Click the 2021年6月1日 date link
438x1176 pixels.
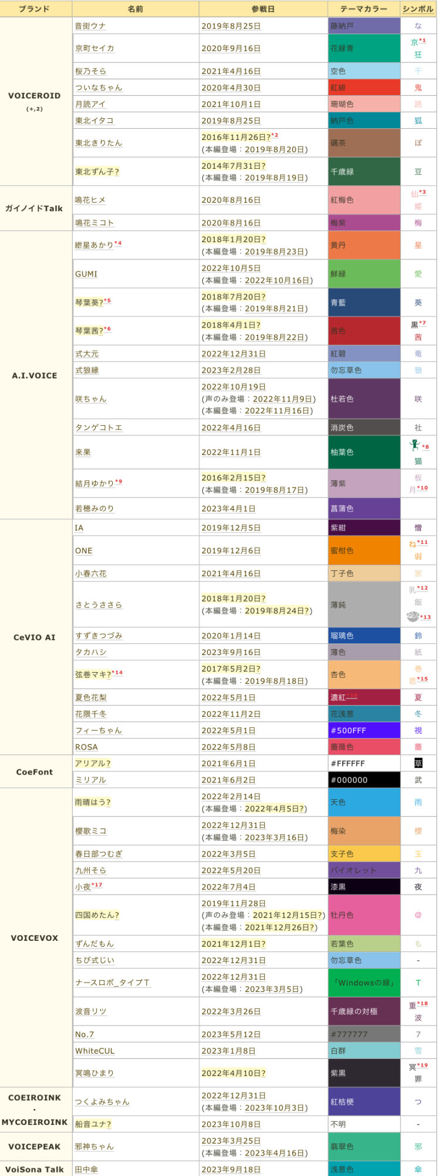point(228,763)
